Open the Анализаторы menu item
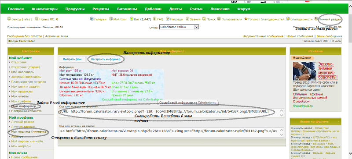 coord(44,9)
